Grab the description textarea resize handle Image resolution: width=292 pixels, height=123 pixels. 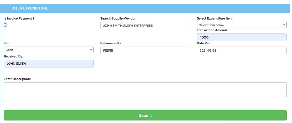tap(285, 96)
